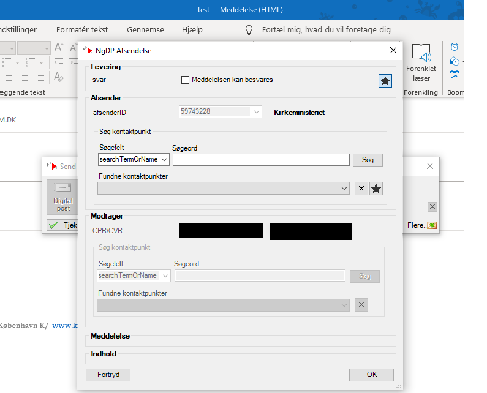Screen dimensions: 487x393
Task: Open Formatér tekst ribbon tab
Action: (82, 30)
